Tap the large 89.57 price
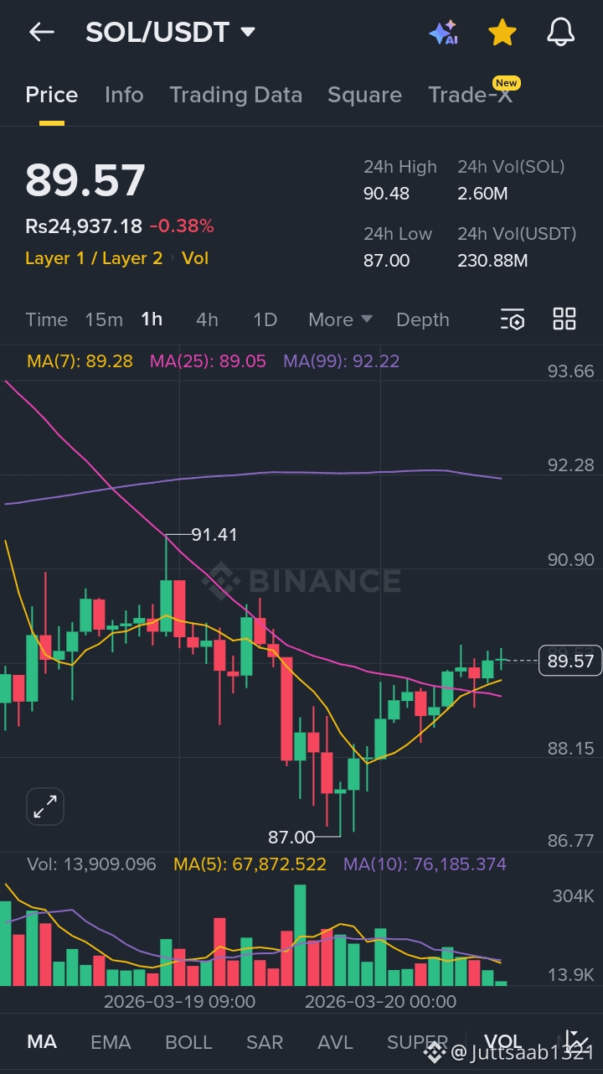 (85, 179)
